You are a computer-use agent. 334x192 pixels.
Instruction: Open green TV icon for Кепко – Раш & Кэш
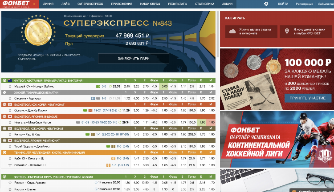pos(87,135)
